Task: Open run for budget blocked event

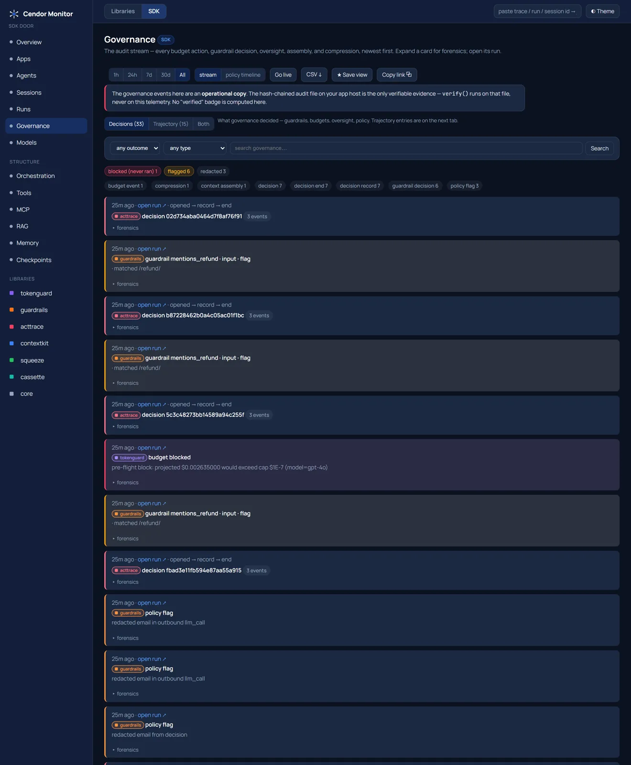Action: click(x=152, y=448)
